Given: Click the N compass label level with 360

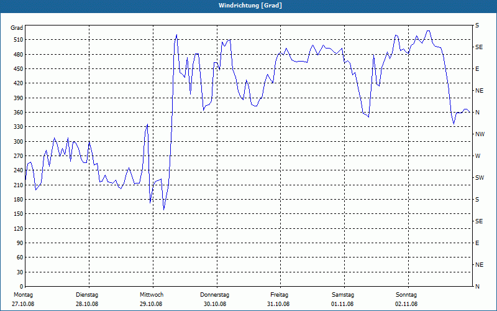Looking at the screenshot, I should (477, 113).
